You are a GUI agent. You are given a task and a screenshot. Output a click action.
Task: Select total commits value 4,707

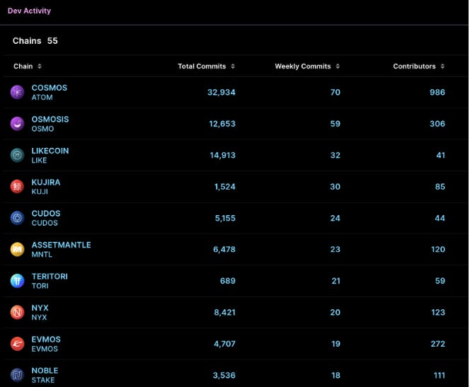point(224,344)
